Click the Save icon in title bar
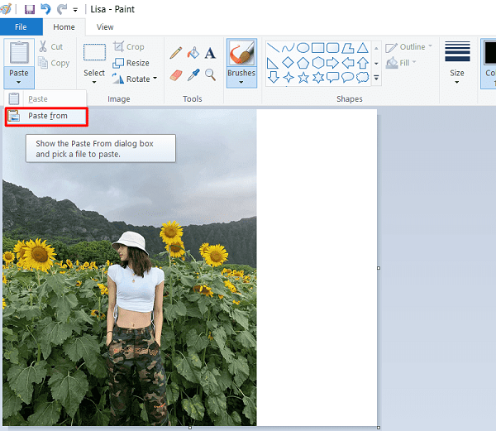 (x=30, y=9)
